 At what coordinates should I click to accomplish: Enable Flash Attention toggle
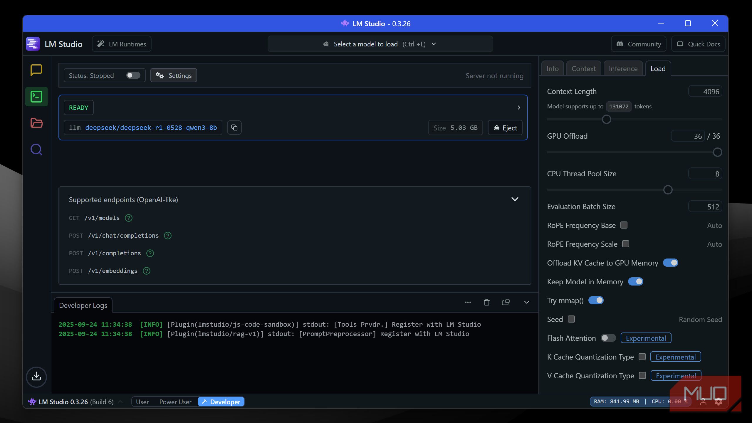click(608, 338)
